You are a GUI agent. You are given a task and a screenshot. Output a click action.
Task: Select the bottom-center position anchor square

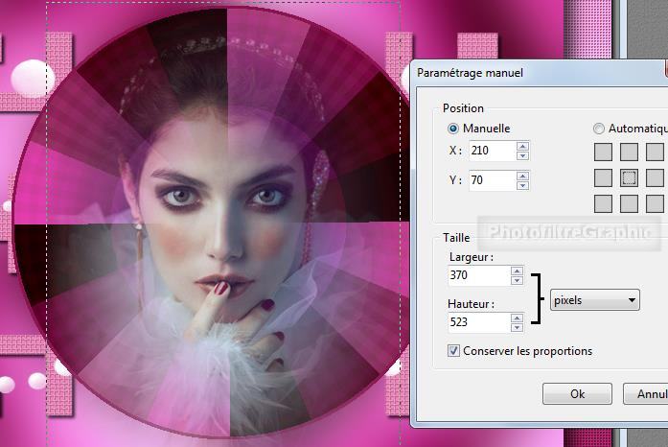coord(629,203)
